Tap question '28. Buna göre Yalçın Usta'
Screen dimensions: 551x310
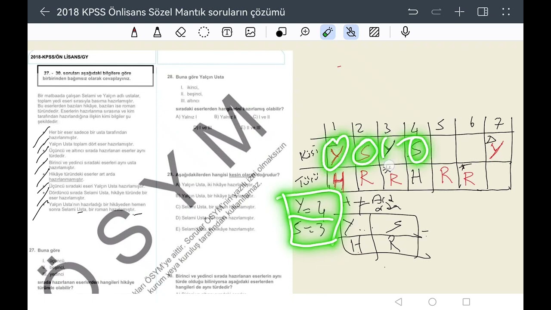pyautogui.click(x=195, y=77)
